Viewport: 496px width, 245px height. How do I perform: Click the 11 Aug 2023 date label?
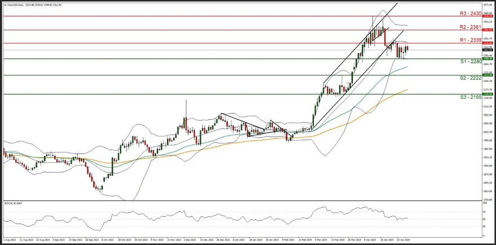[x=26, y=240]
